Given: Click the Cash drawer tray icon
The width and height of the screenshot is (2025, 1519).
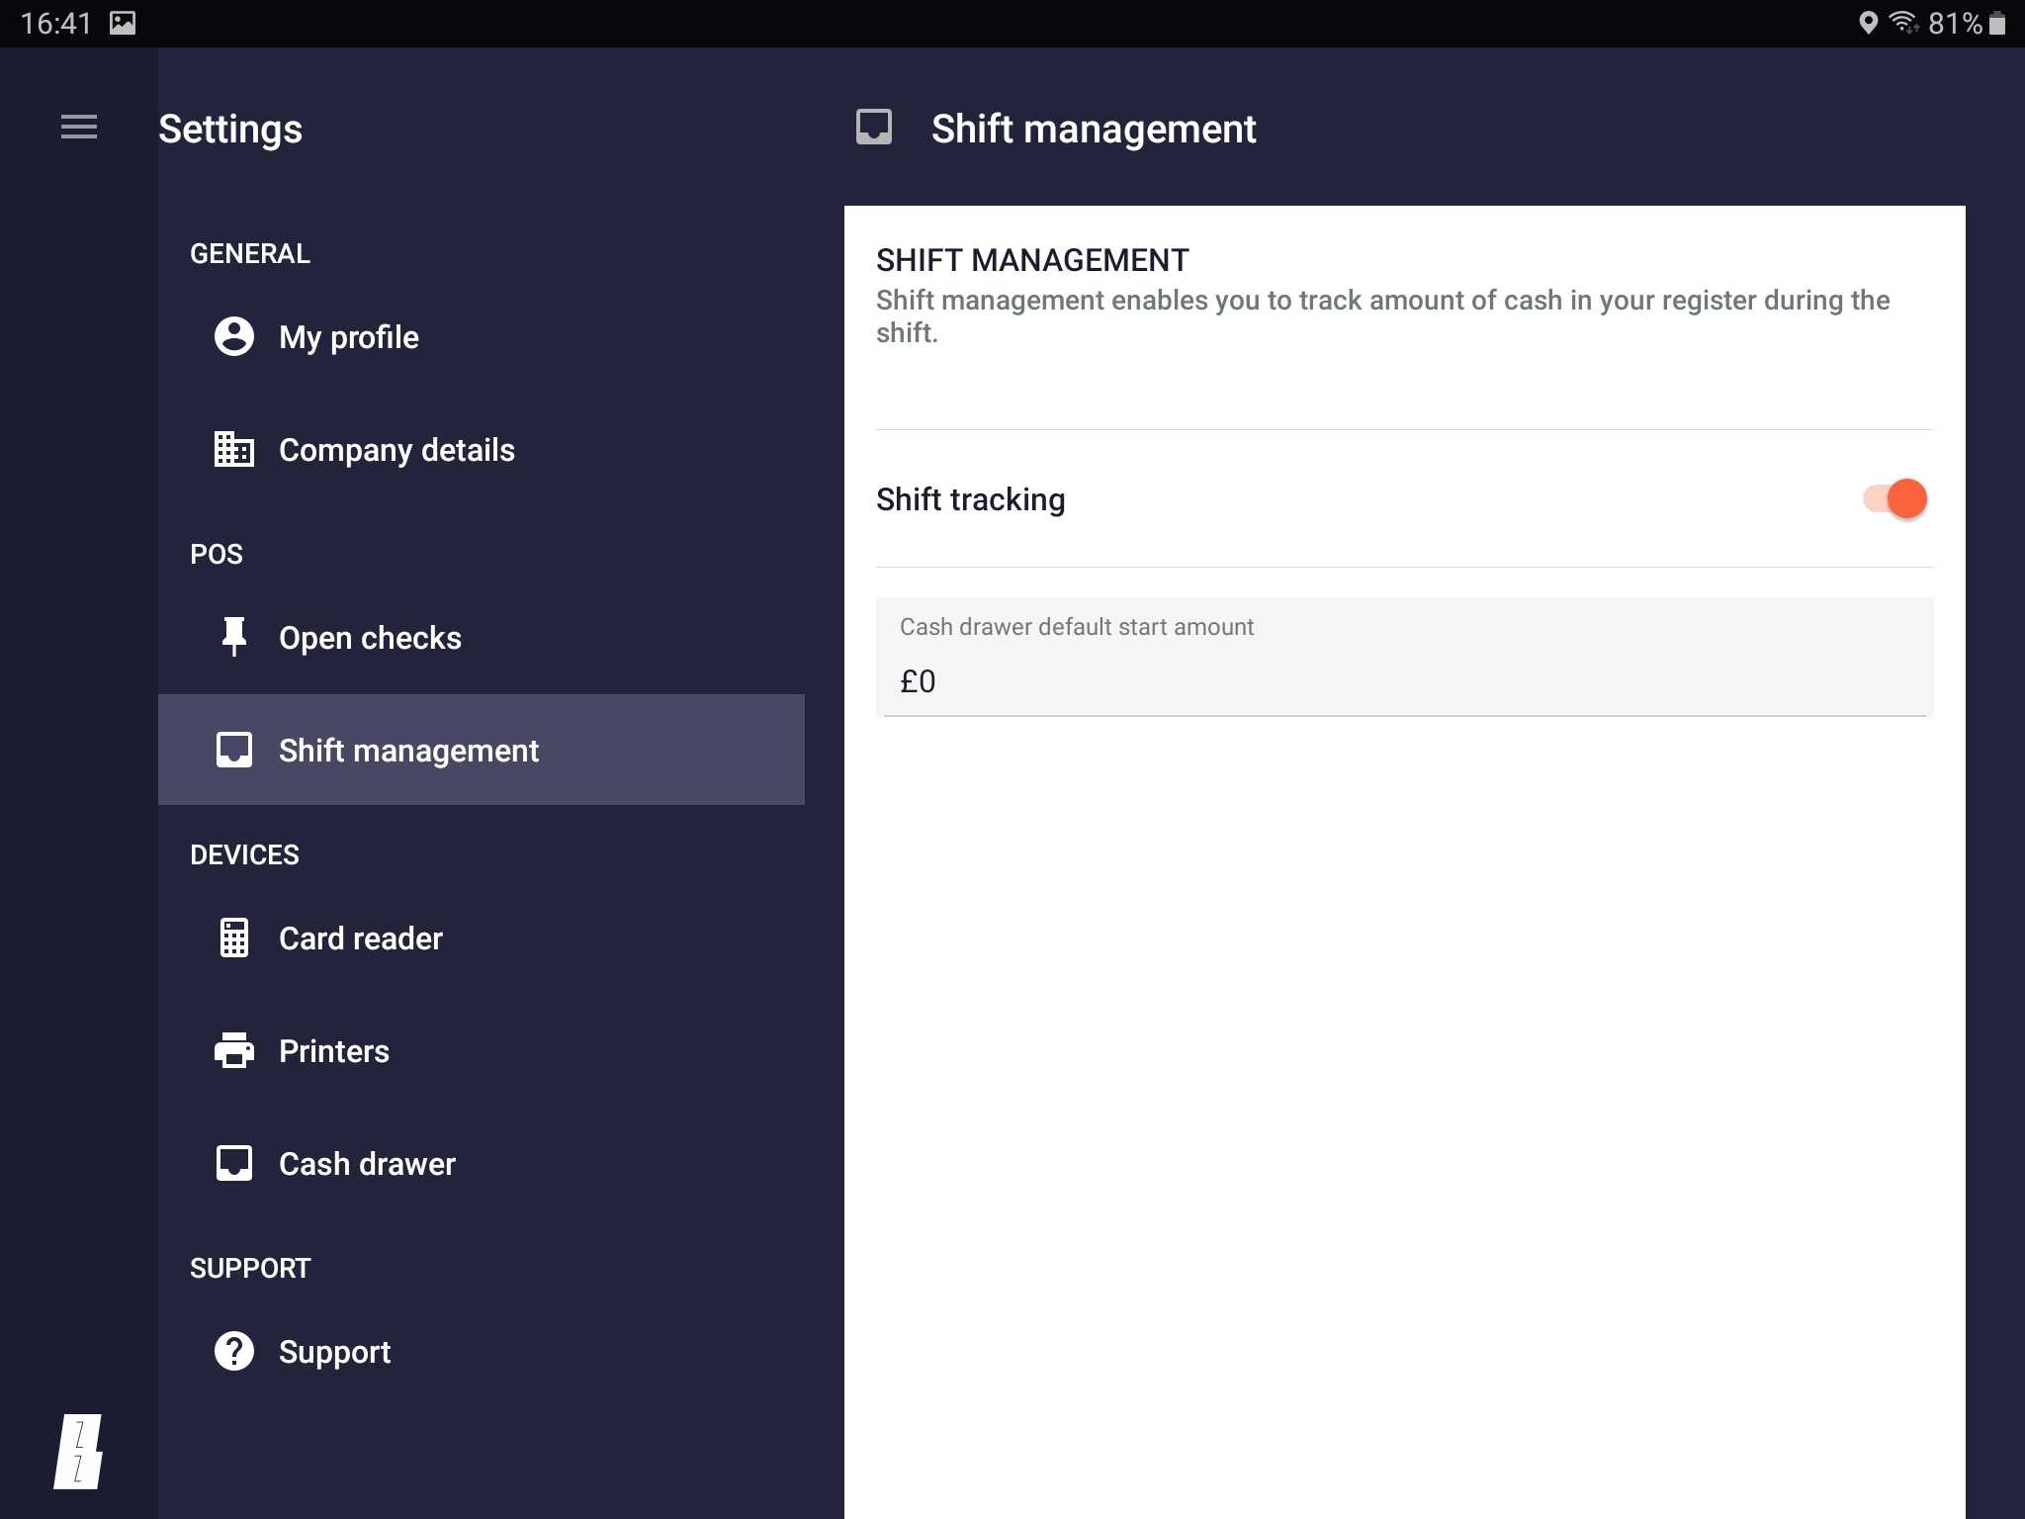Looking at the screenshot, I should point(234,1163).
